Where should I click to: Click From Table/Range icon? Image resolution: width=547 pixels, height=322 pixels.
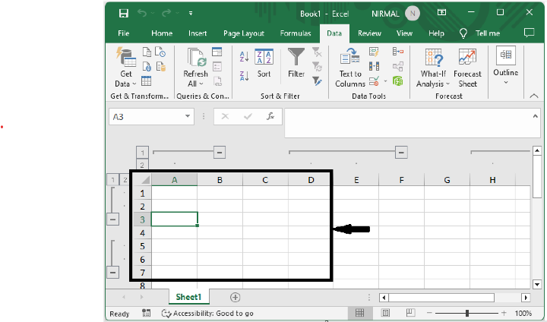[147, 81]
